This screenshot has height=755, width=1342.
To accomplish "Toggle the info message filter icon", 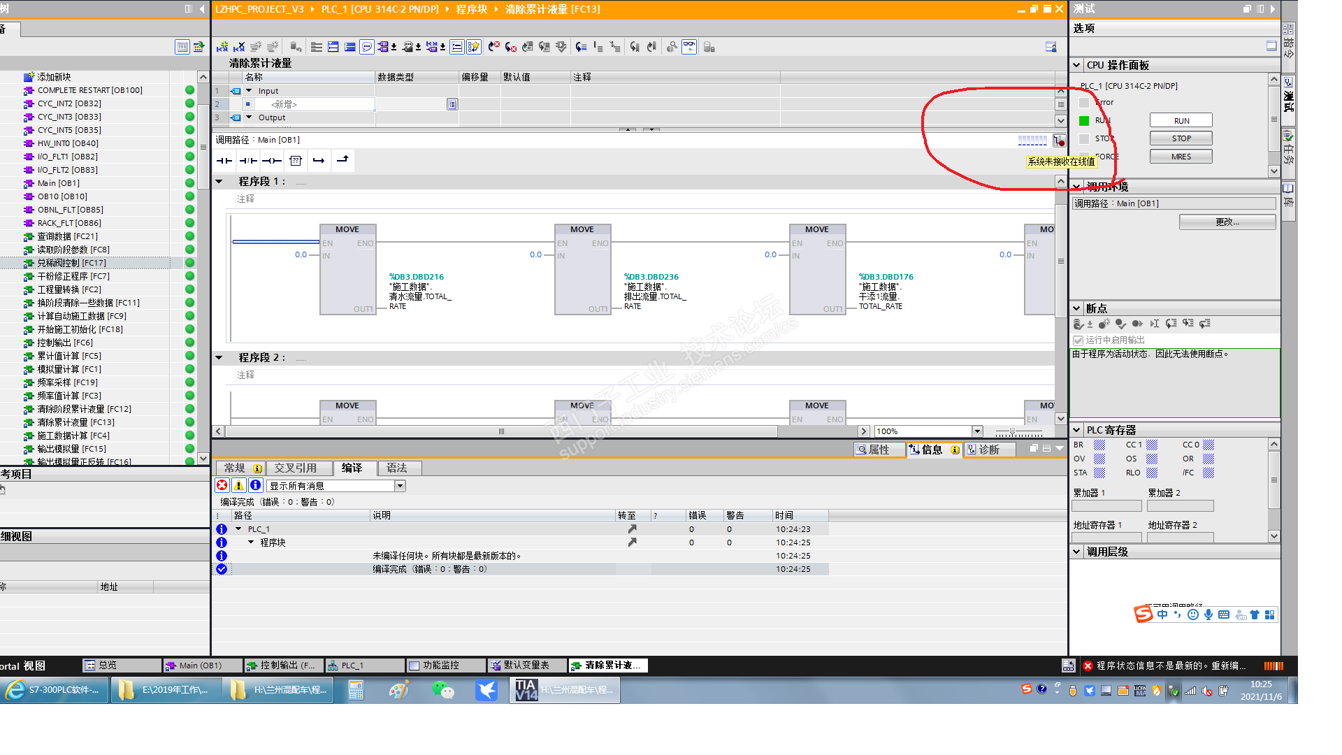I will (256, 485).
